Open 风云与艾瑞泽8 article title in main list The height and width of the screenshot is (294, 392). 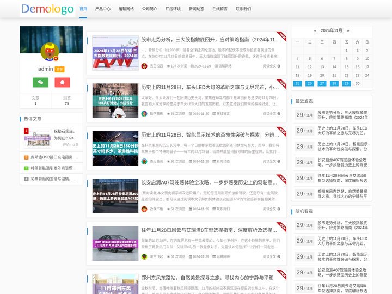coord(209,230)
